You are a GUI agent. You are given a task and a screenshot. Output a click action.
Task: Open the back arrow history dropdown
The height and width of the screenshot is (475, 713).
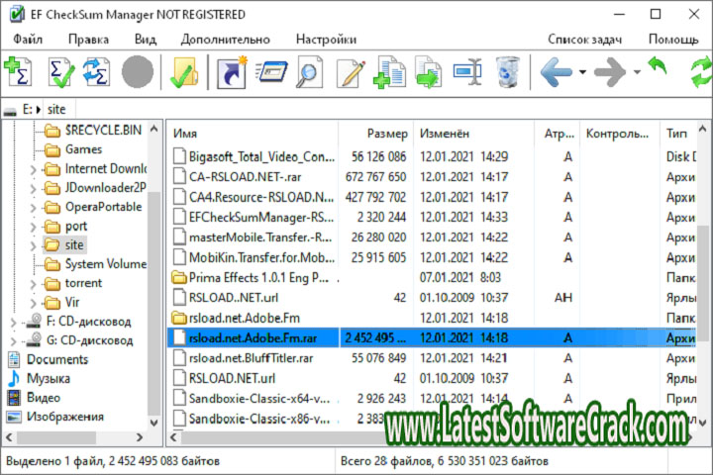point(582,72)
